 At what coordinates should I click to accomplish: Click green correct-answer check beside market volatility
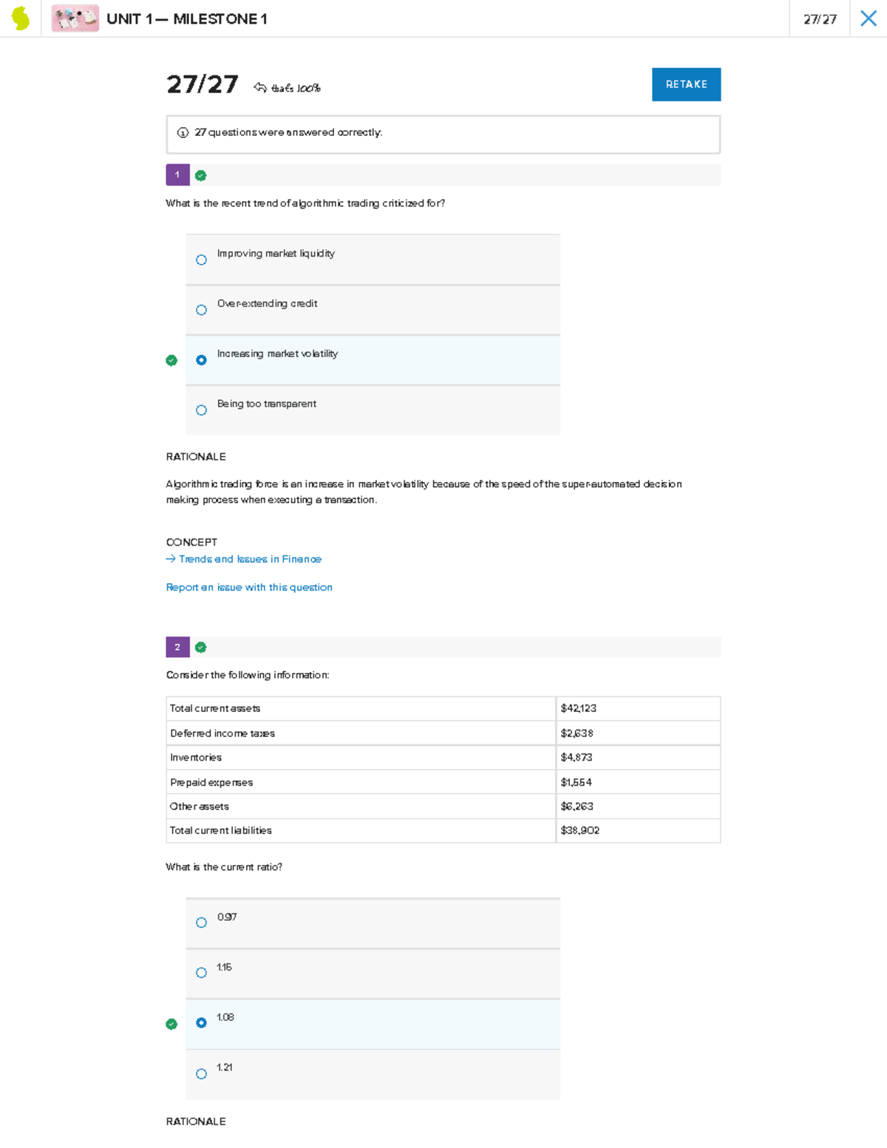171,361
